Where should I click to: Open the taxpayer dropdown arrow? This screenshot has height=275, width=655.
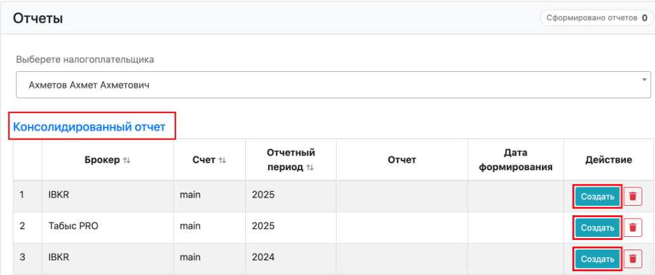pos(645,79)
